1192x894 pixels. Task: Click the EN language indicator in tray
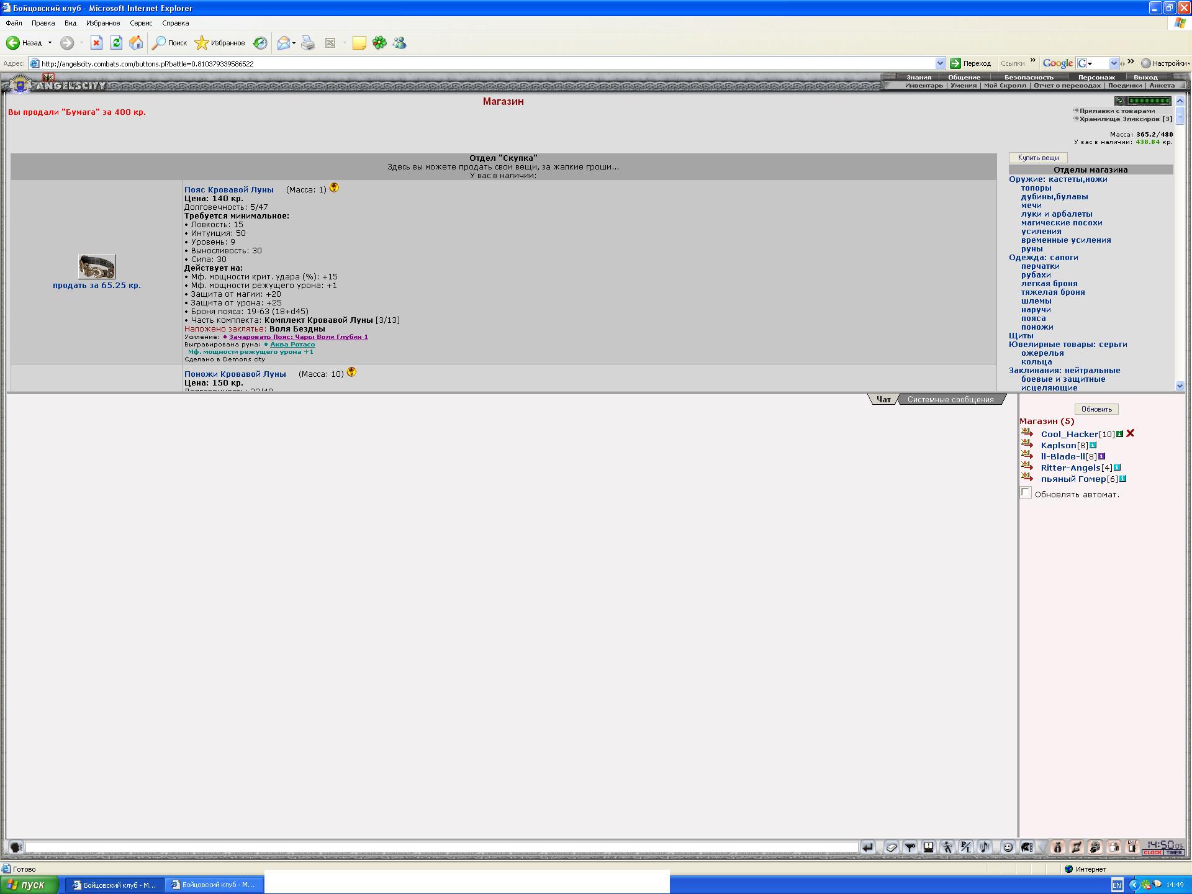click(1117, 885)
